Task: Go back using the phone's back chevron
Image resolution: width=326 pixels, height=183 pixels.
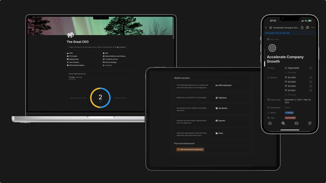Action: [x=266, y=28]
